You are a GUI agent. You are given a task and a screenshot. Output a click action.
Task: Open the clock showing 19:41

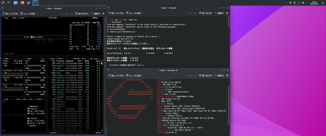pos(315,3)
